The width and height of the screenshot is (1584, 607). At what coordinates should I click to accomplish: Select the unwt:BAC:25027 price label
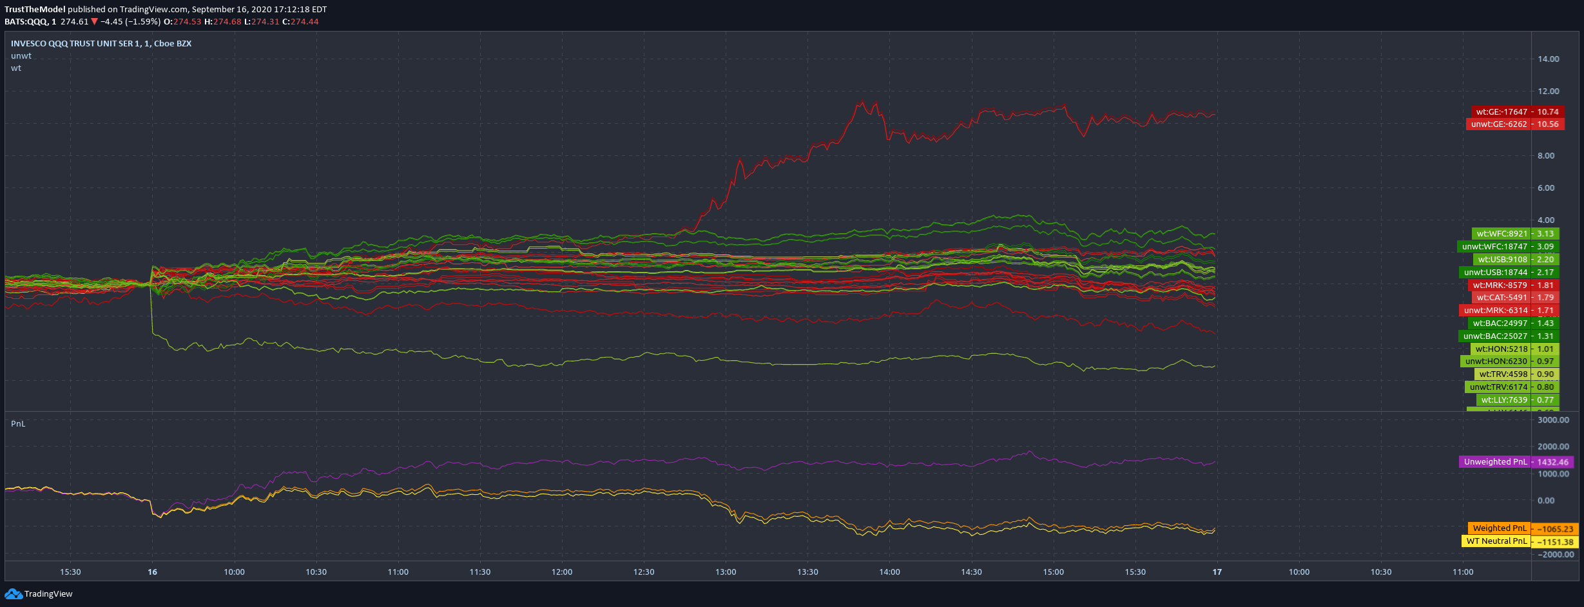pos(1494,336)
